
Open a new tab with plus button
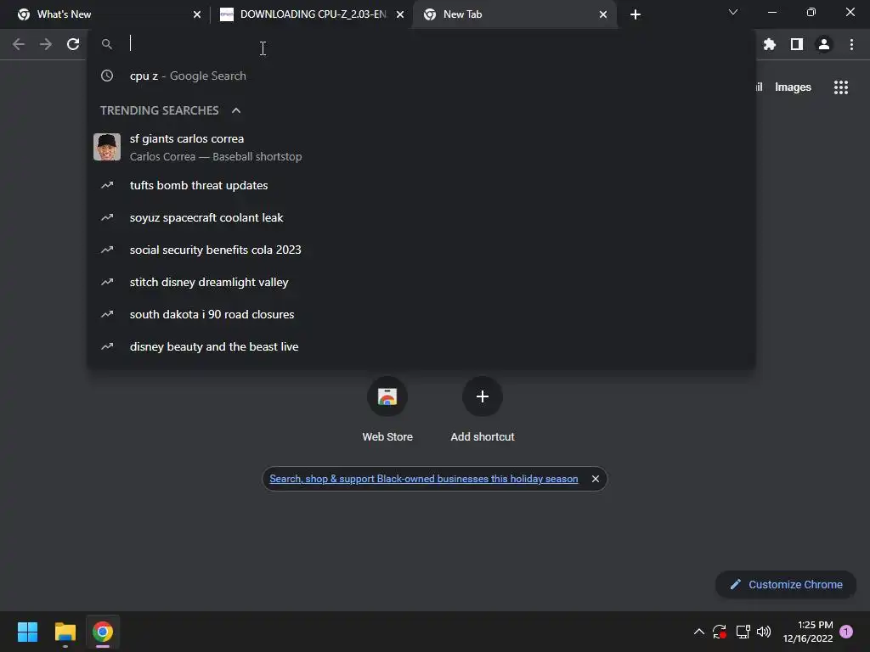point(636,14)
